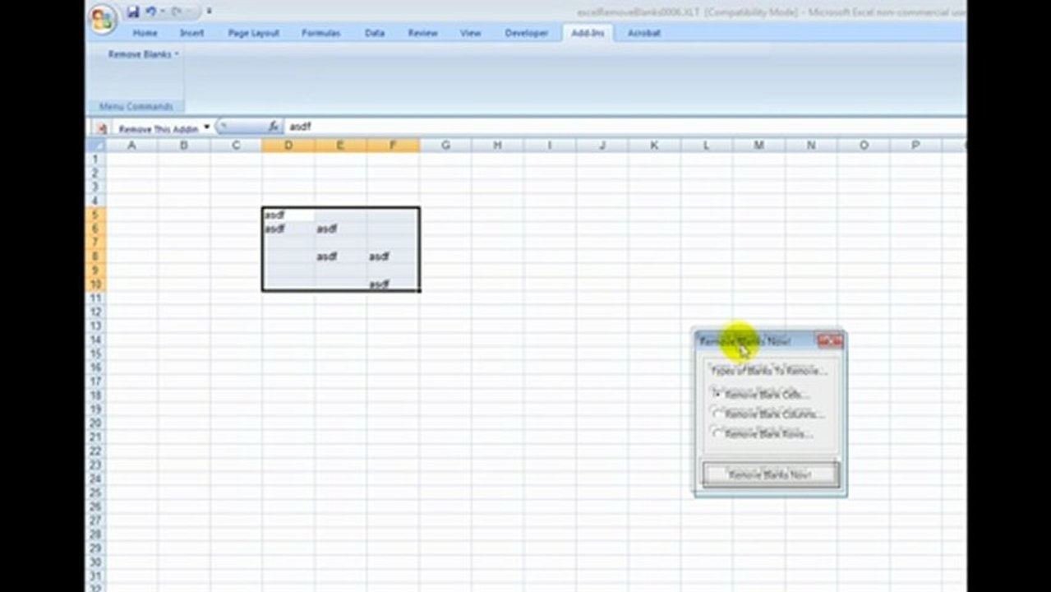Click the icon left of Remove This Addin

102,128
